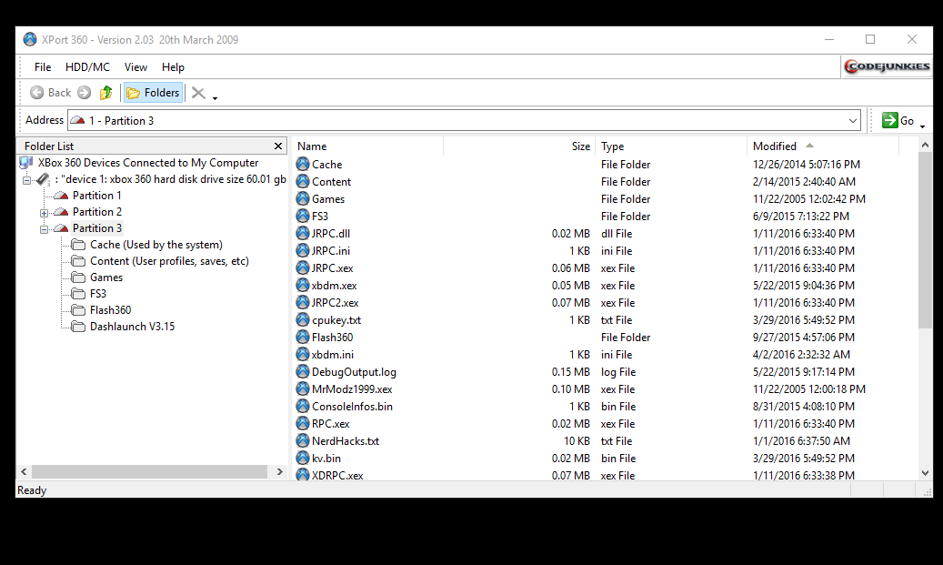Click the kv.bin file icon
Screen dimensions: 943x565
303,458
